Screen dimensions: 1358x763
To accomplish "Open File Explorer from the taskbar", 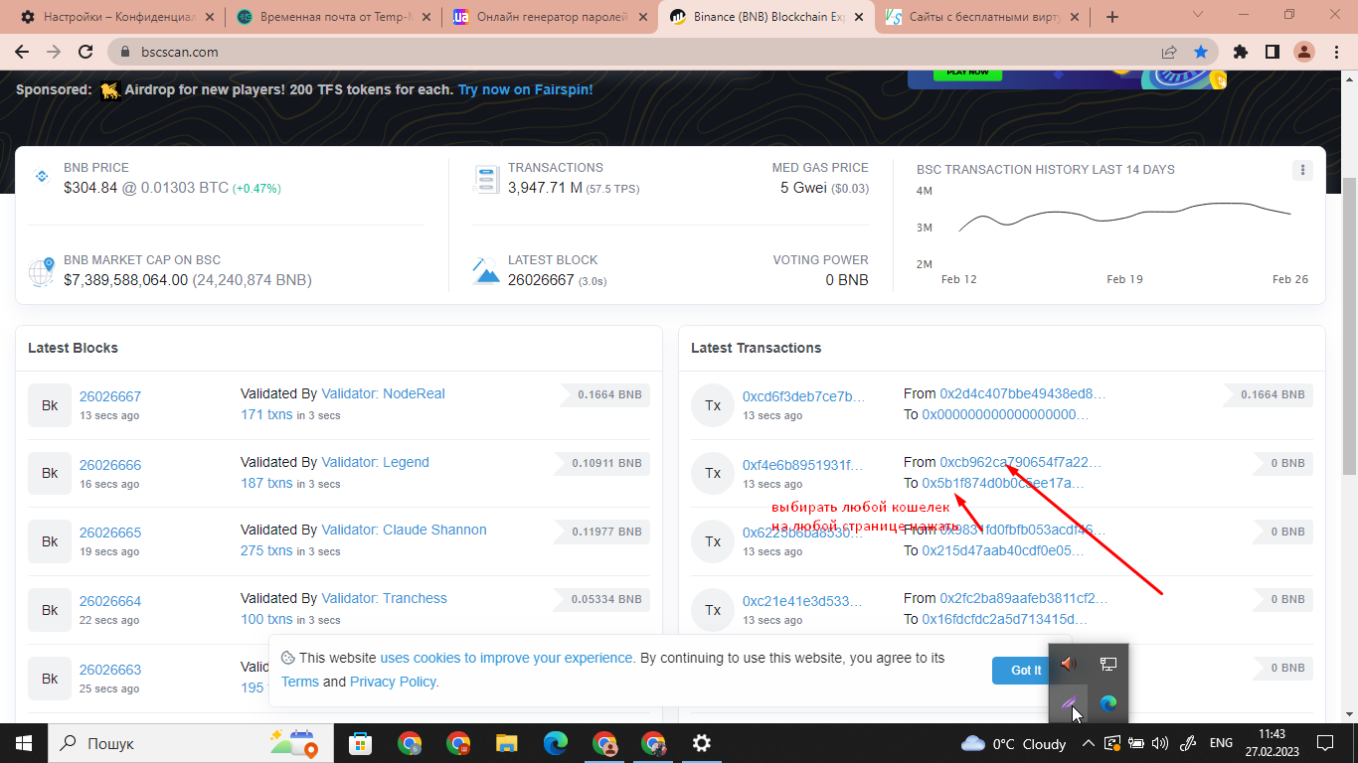I will pyautogui.click(x=507, y=742).
